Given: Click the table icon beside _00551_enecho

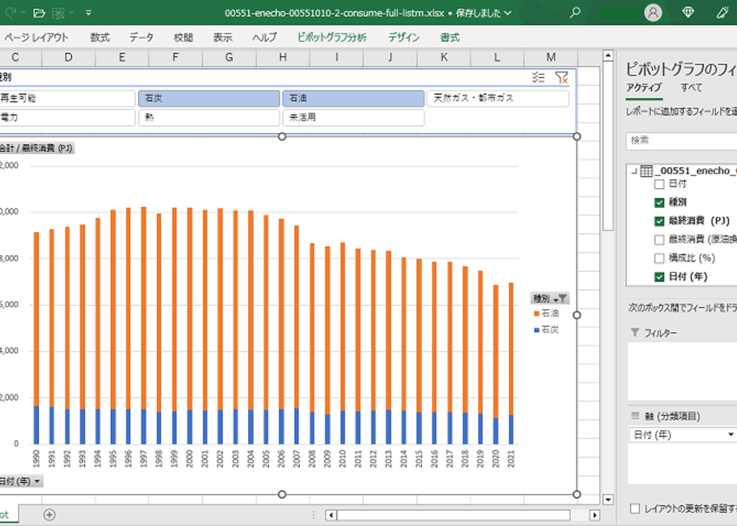Looking at the screenshot, I should [647, 171].
